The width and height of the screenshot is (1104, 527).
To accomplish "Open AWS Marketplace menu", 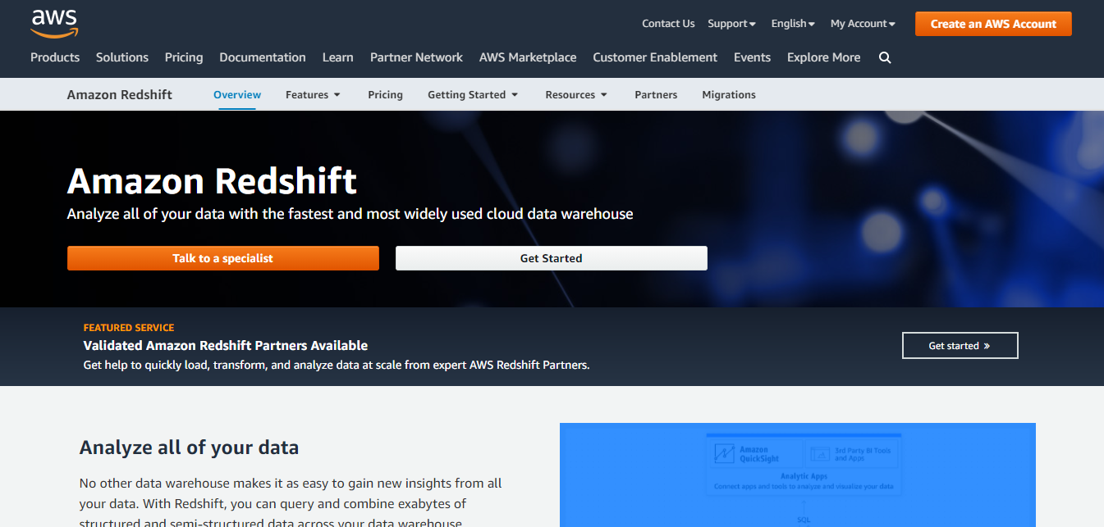I will click(528, 57).
